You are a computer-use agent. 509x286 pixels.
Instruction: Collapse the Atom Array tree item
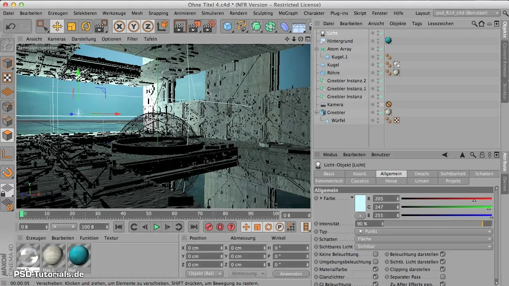(317, 49)
